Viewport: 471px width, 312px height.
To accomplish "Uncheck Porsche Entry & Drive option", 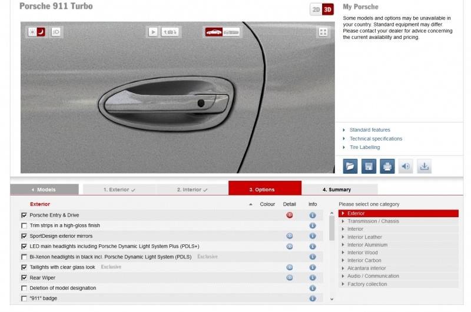I will tap(24, 215).
